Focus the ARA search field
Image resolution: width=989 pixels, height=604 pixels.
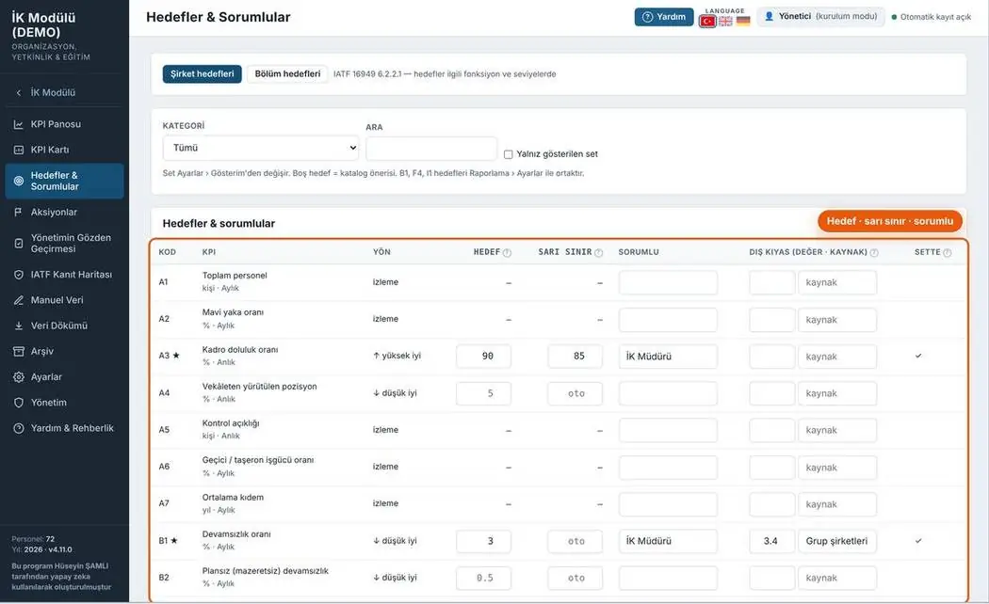click(x=431, y=149)
